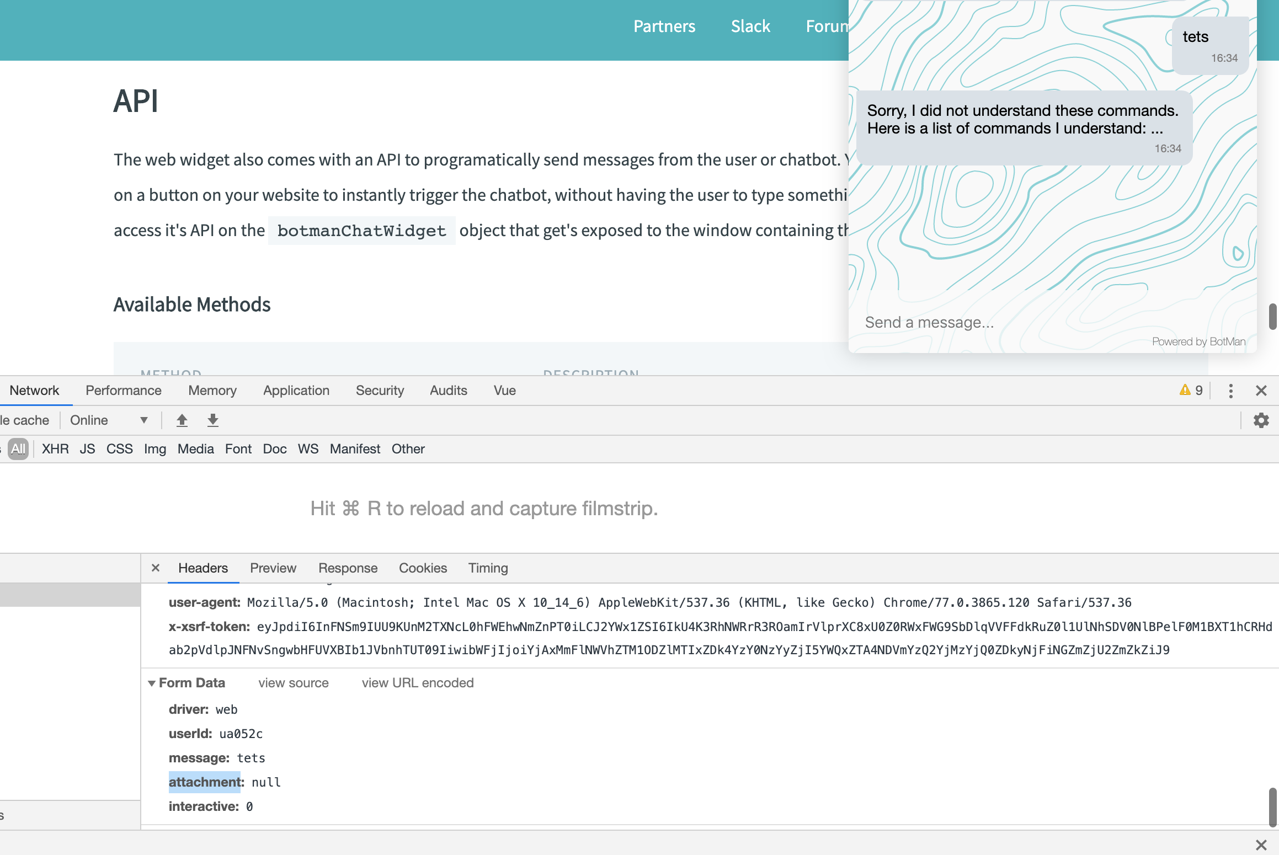Open DevTools three-dot options menu

(x=1230, y=391)
